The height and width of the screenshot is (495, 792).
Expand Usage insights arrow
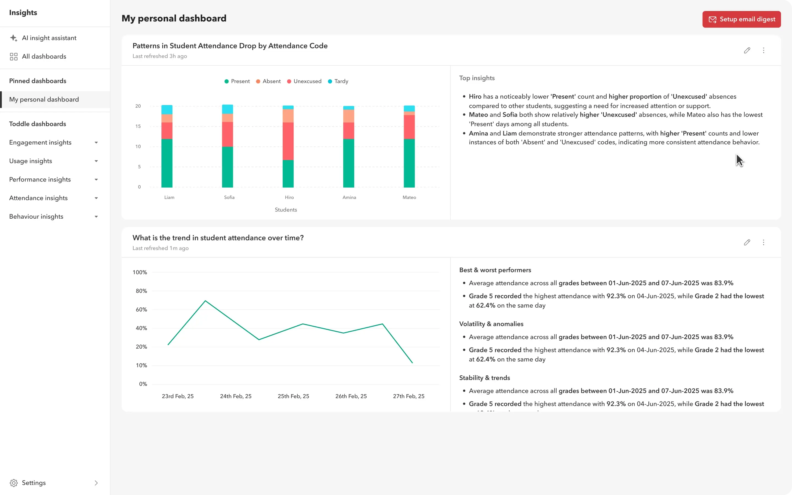tap(96, 161)
